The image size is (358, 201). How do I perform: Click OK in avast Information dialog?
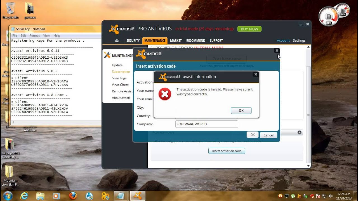pos(241,111)
